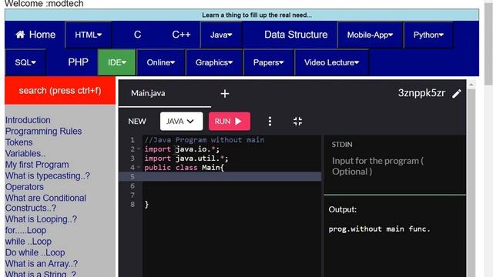Open the My first Program link
The width and height of the screenshot is (493, 277).
[37, 165]
